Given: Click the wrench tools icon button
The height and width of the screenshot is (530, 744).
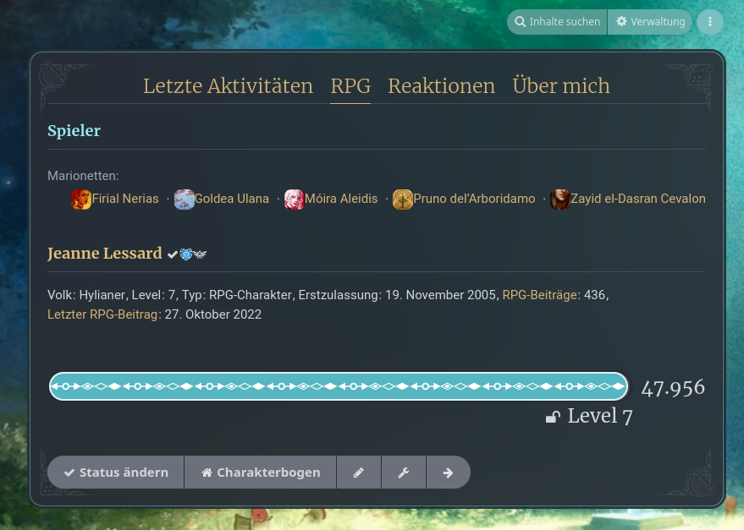Looking at the screenshot, I should [x=404, y=473].
